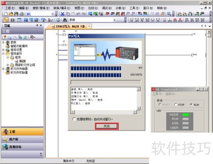Click the New project icon
This screenshot has width=213, height=164.
pos(6,14)
